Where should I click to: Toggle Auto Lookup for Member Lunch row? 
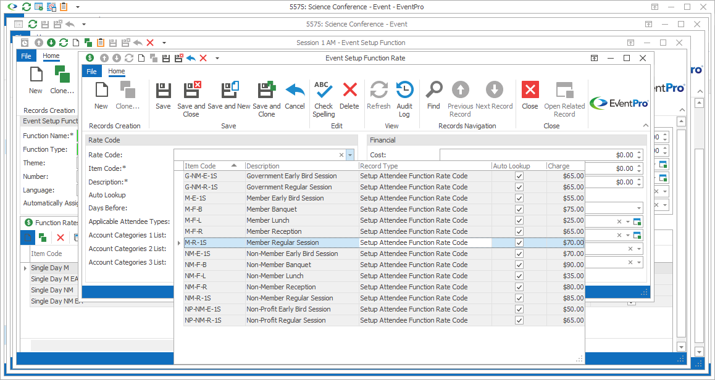[519, 220]
